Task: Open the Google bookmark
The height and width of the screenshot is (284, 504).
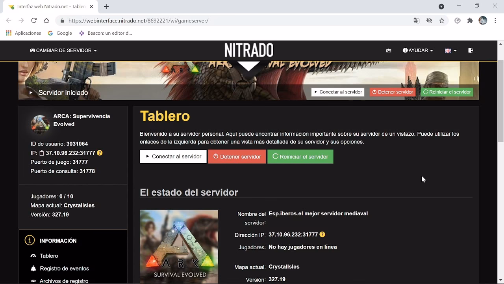Action: 60,33
